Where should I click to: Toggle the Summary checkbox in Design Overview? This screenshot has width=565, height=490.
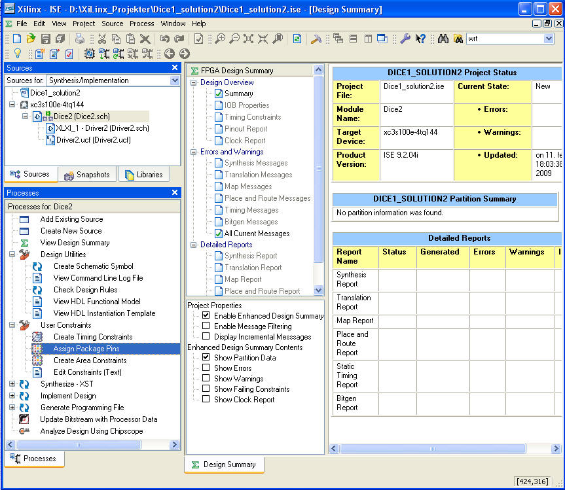coord(219,94)
